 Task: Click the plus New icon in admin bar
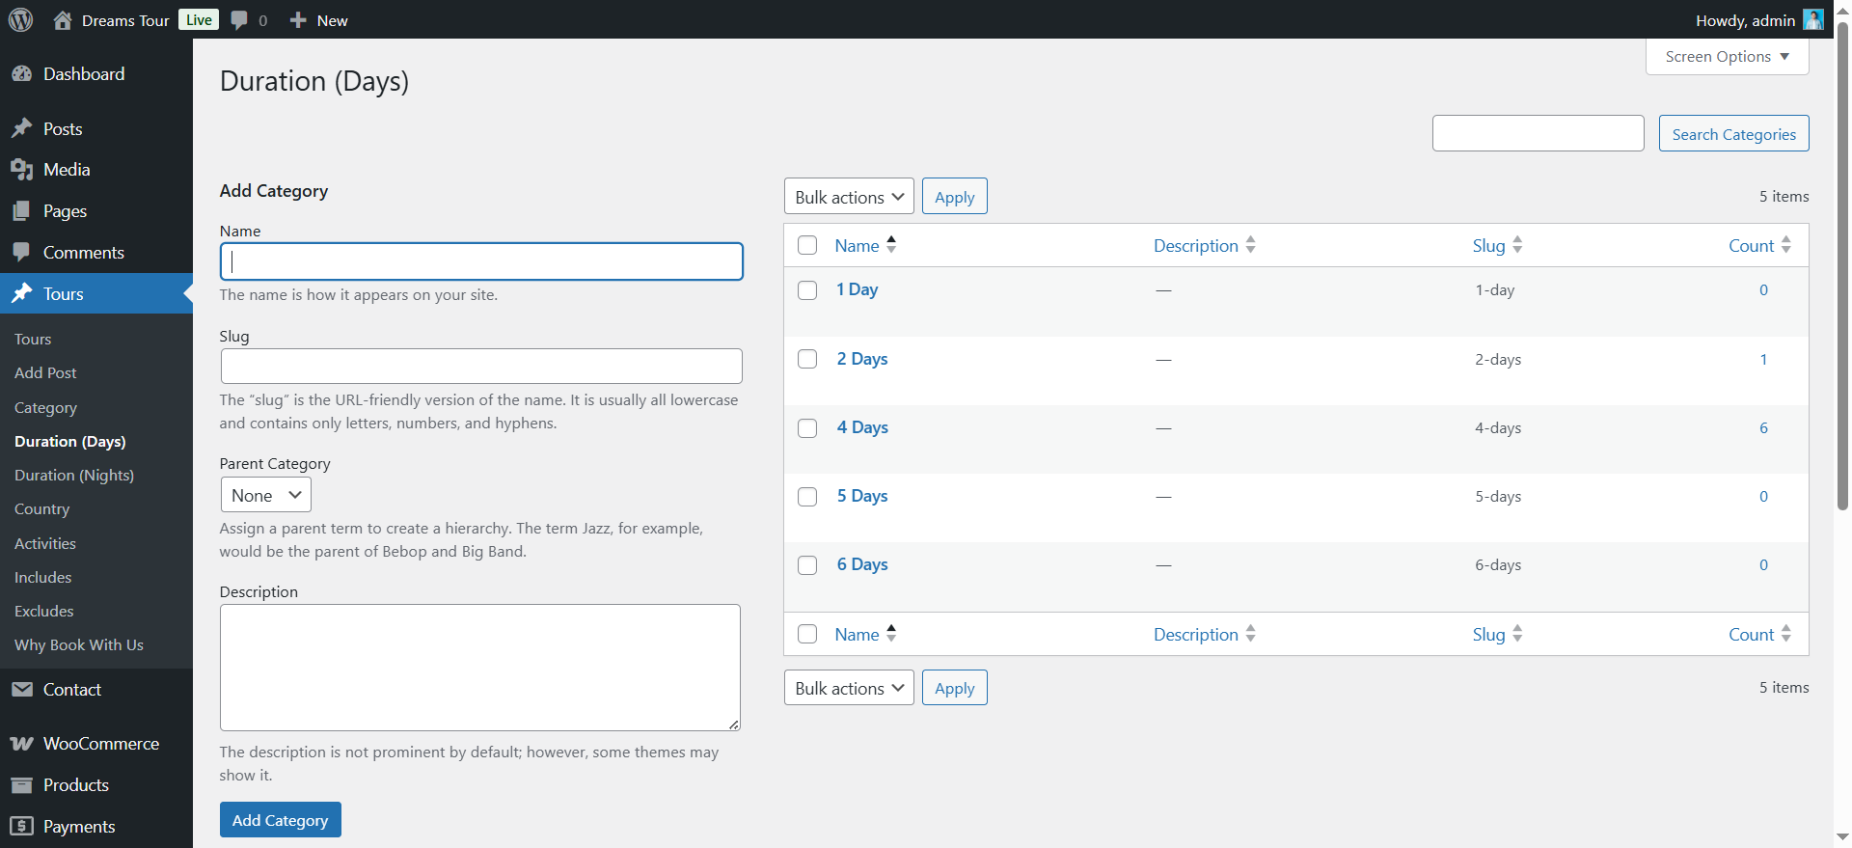(x=298, y=20)
